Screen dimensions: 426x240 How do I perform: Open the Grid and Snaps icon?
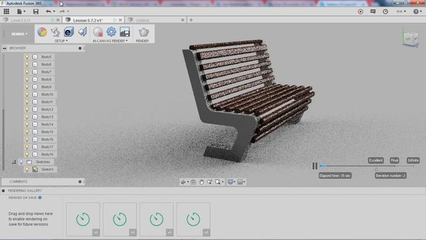(x=240, y=182)
